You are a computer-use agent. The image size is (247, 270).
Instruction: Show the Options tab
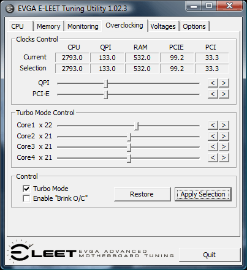tap(194, 26)
